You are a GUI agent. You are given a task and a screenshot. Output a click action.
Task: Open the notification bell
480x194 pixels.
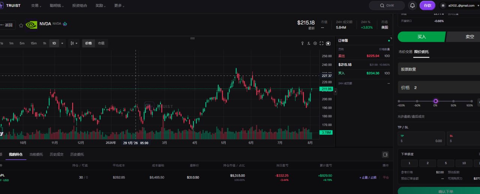coord(412,6)
